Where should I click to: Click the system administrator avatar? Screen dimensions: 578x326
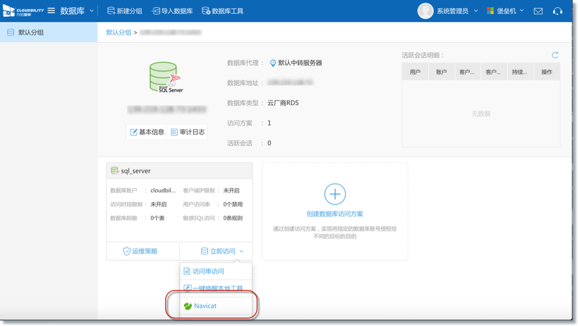click(425, 11)
